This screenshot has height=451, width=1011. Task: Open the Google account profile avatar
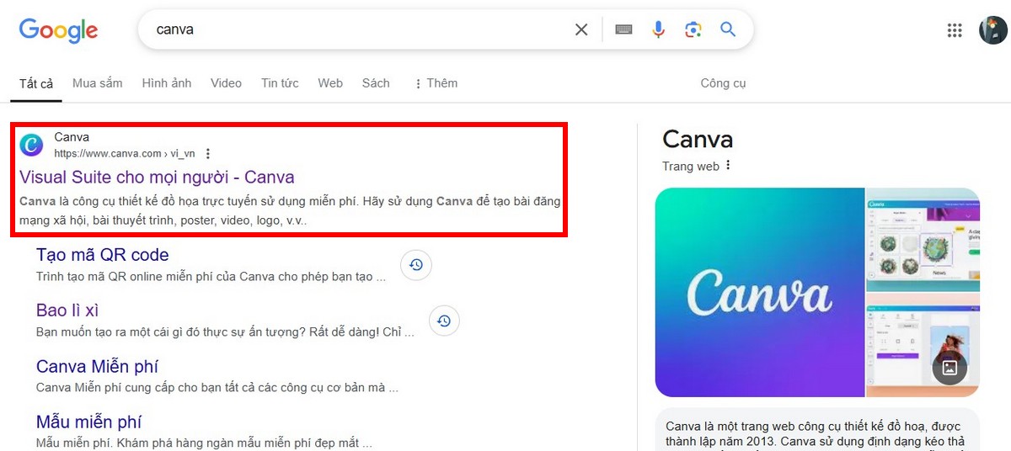[992, 30]
